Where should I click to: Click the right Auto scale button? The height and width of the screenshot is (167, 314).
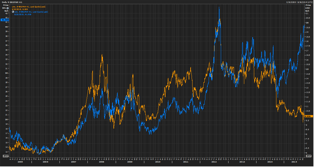(x=309, y=156)
